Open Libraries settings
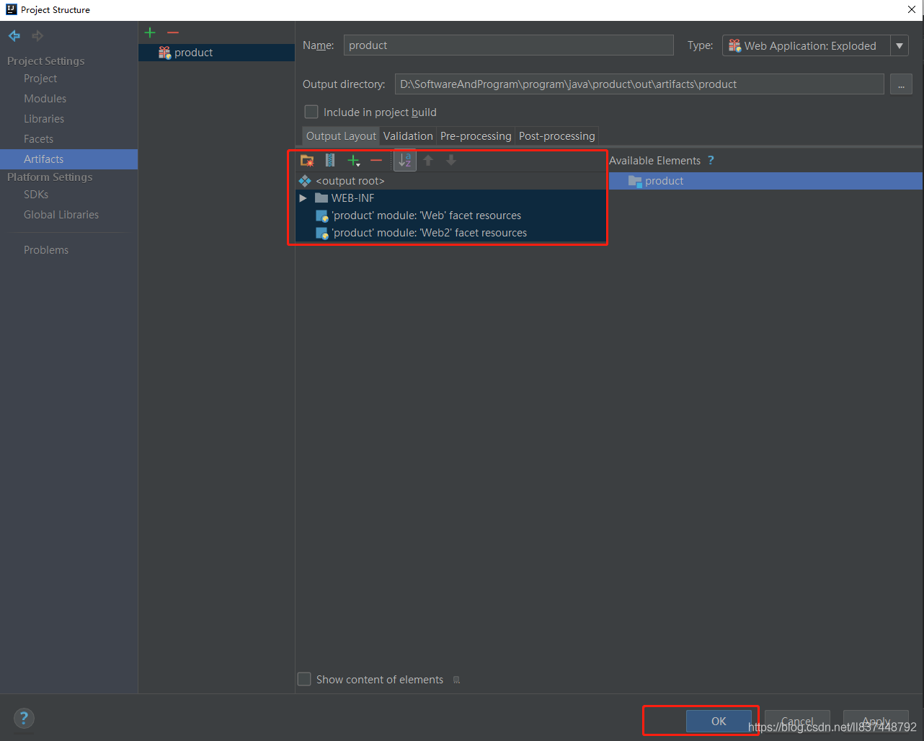The image size is (924, 741). tap(44, 119)
